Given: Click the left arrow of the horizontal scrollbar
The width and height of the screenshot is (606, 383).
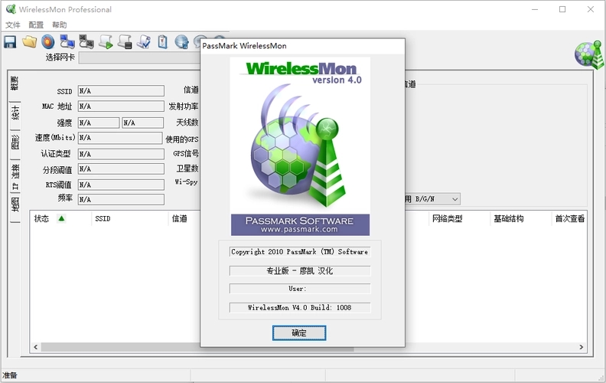Looking at the screenshot, I should (x=35, y=347).
